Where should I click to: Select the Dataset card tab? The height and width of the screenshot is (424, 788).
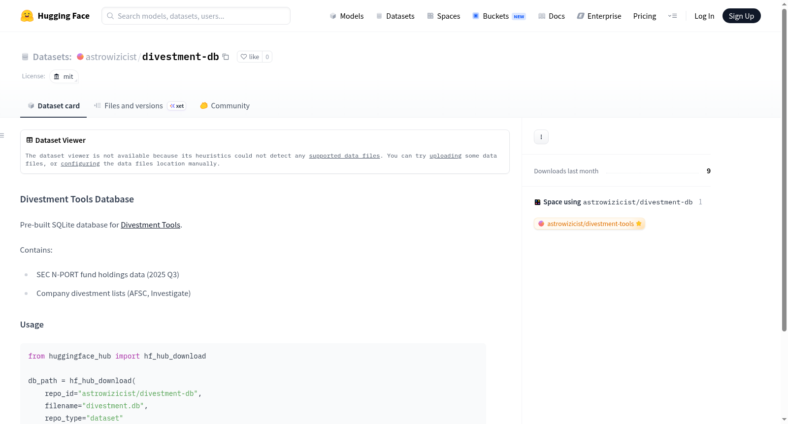click(x=53, y=106)
